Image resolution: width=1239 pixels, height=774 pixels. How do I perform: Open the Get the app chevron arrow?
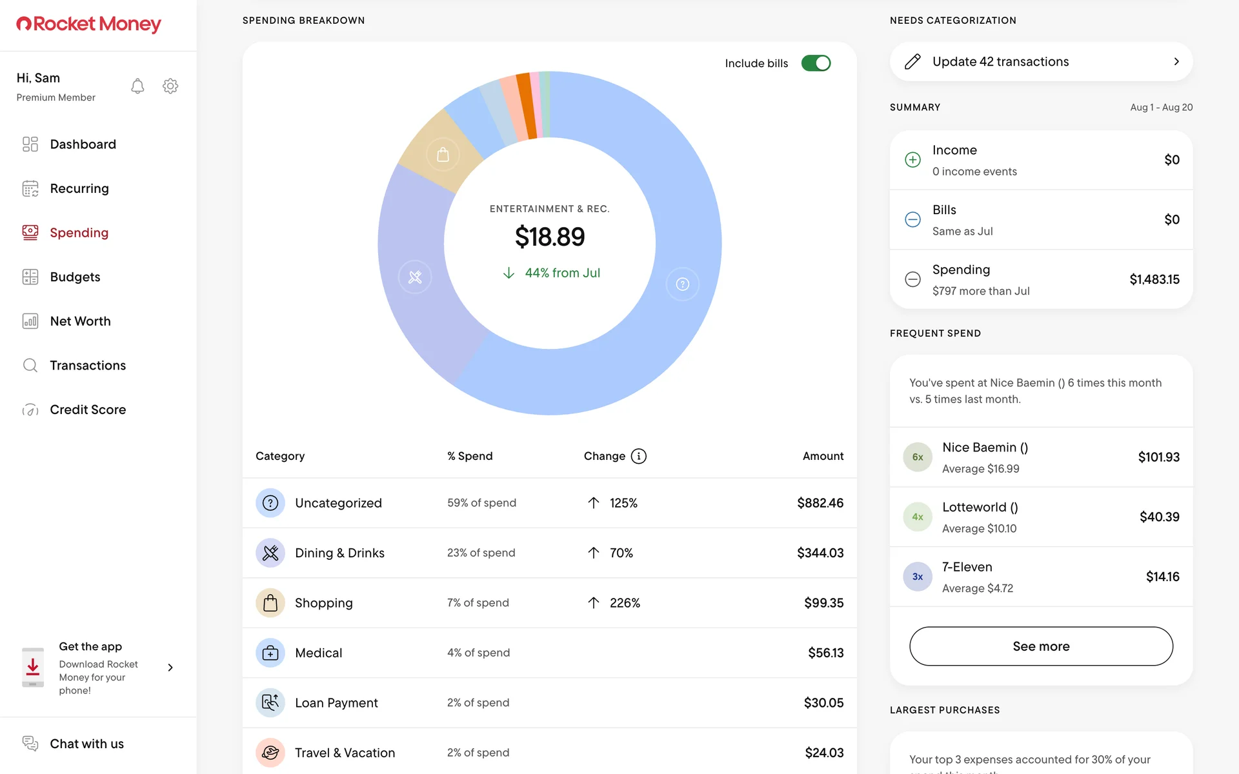[x=170, y=668]
